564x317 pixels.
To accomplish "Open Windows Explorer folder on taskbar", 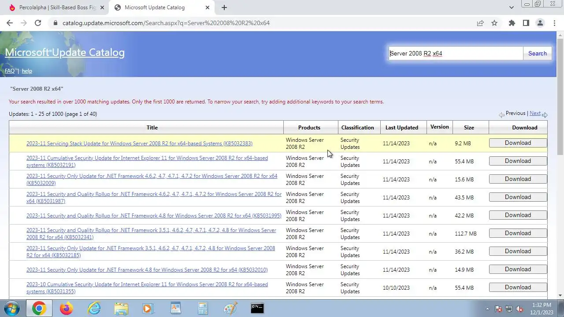I will (121, 308).
